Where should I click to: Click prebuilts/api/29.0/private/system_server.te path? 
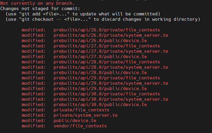111,83
